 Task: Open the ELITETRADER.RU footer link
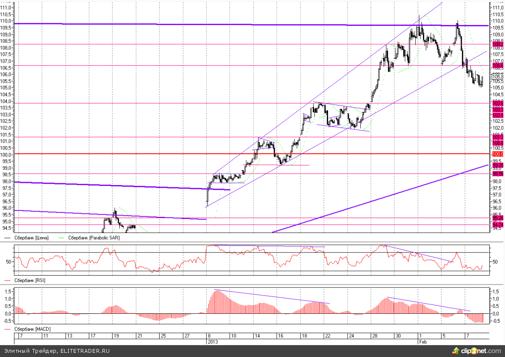pos(85,351)
